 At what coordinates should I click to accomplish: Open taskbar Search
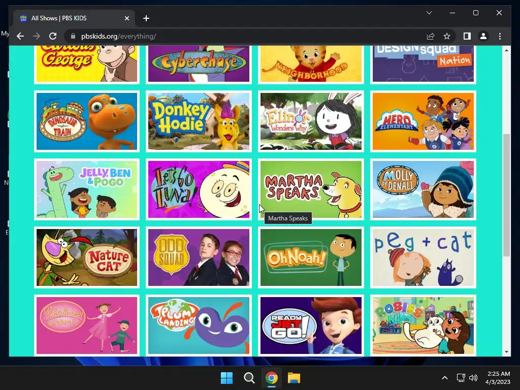[249, 378]
